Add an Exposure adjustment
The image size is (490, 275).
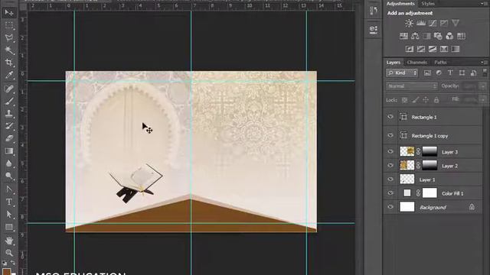[x=444, y=23]
